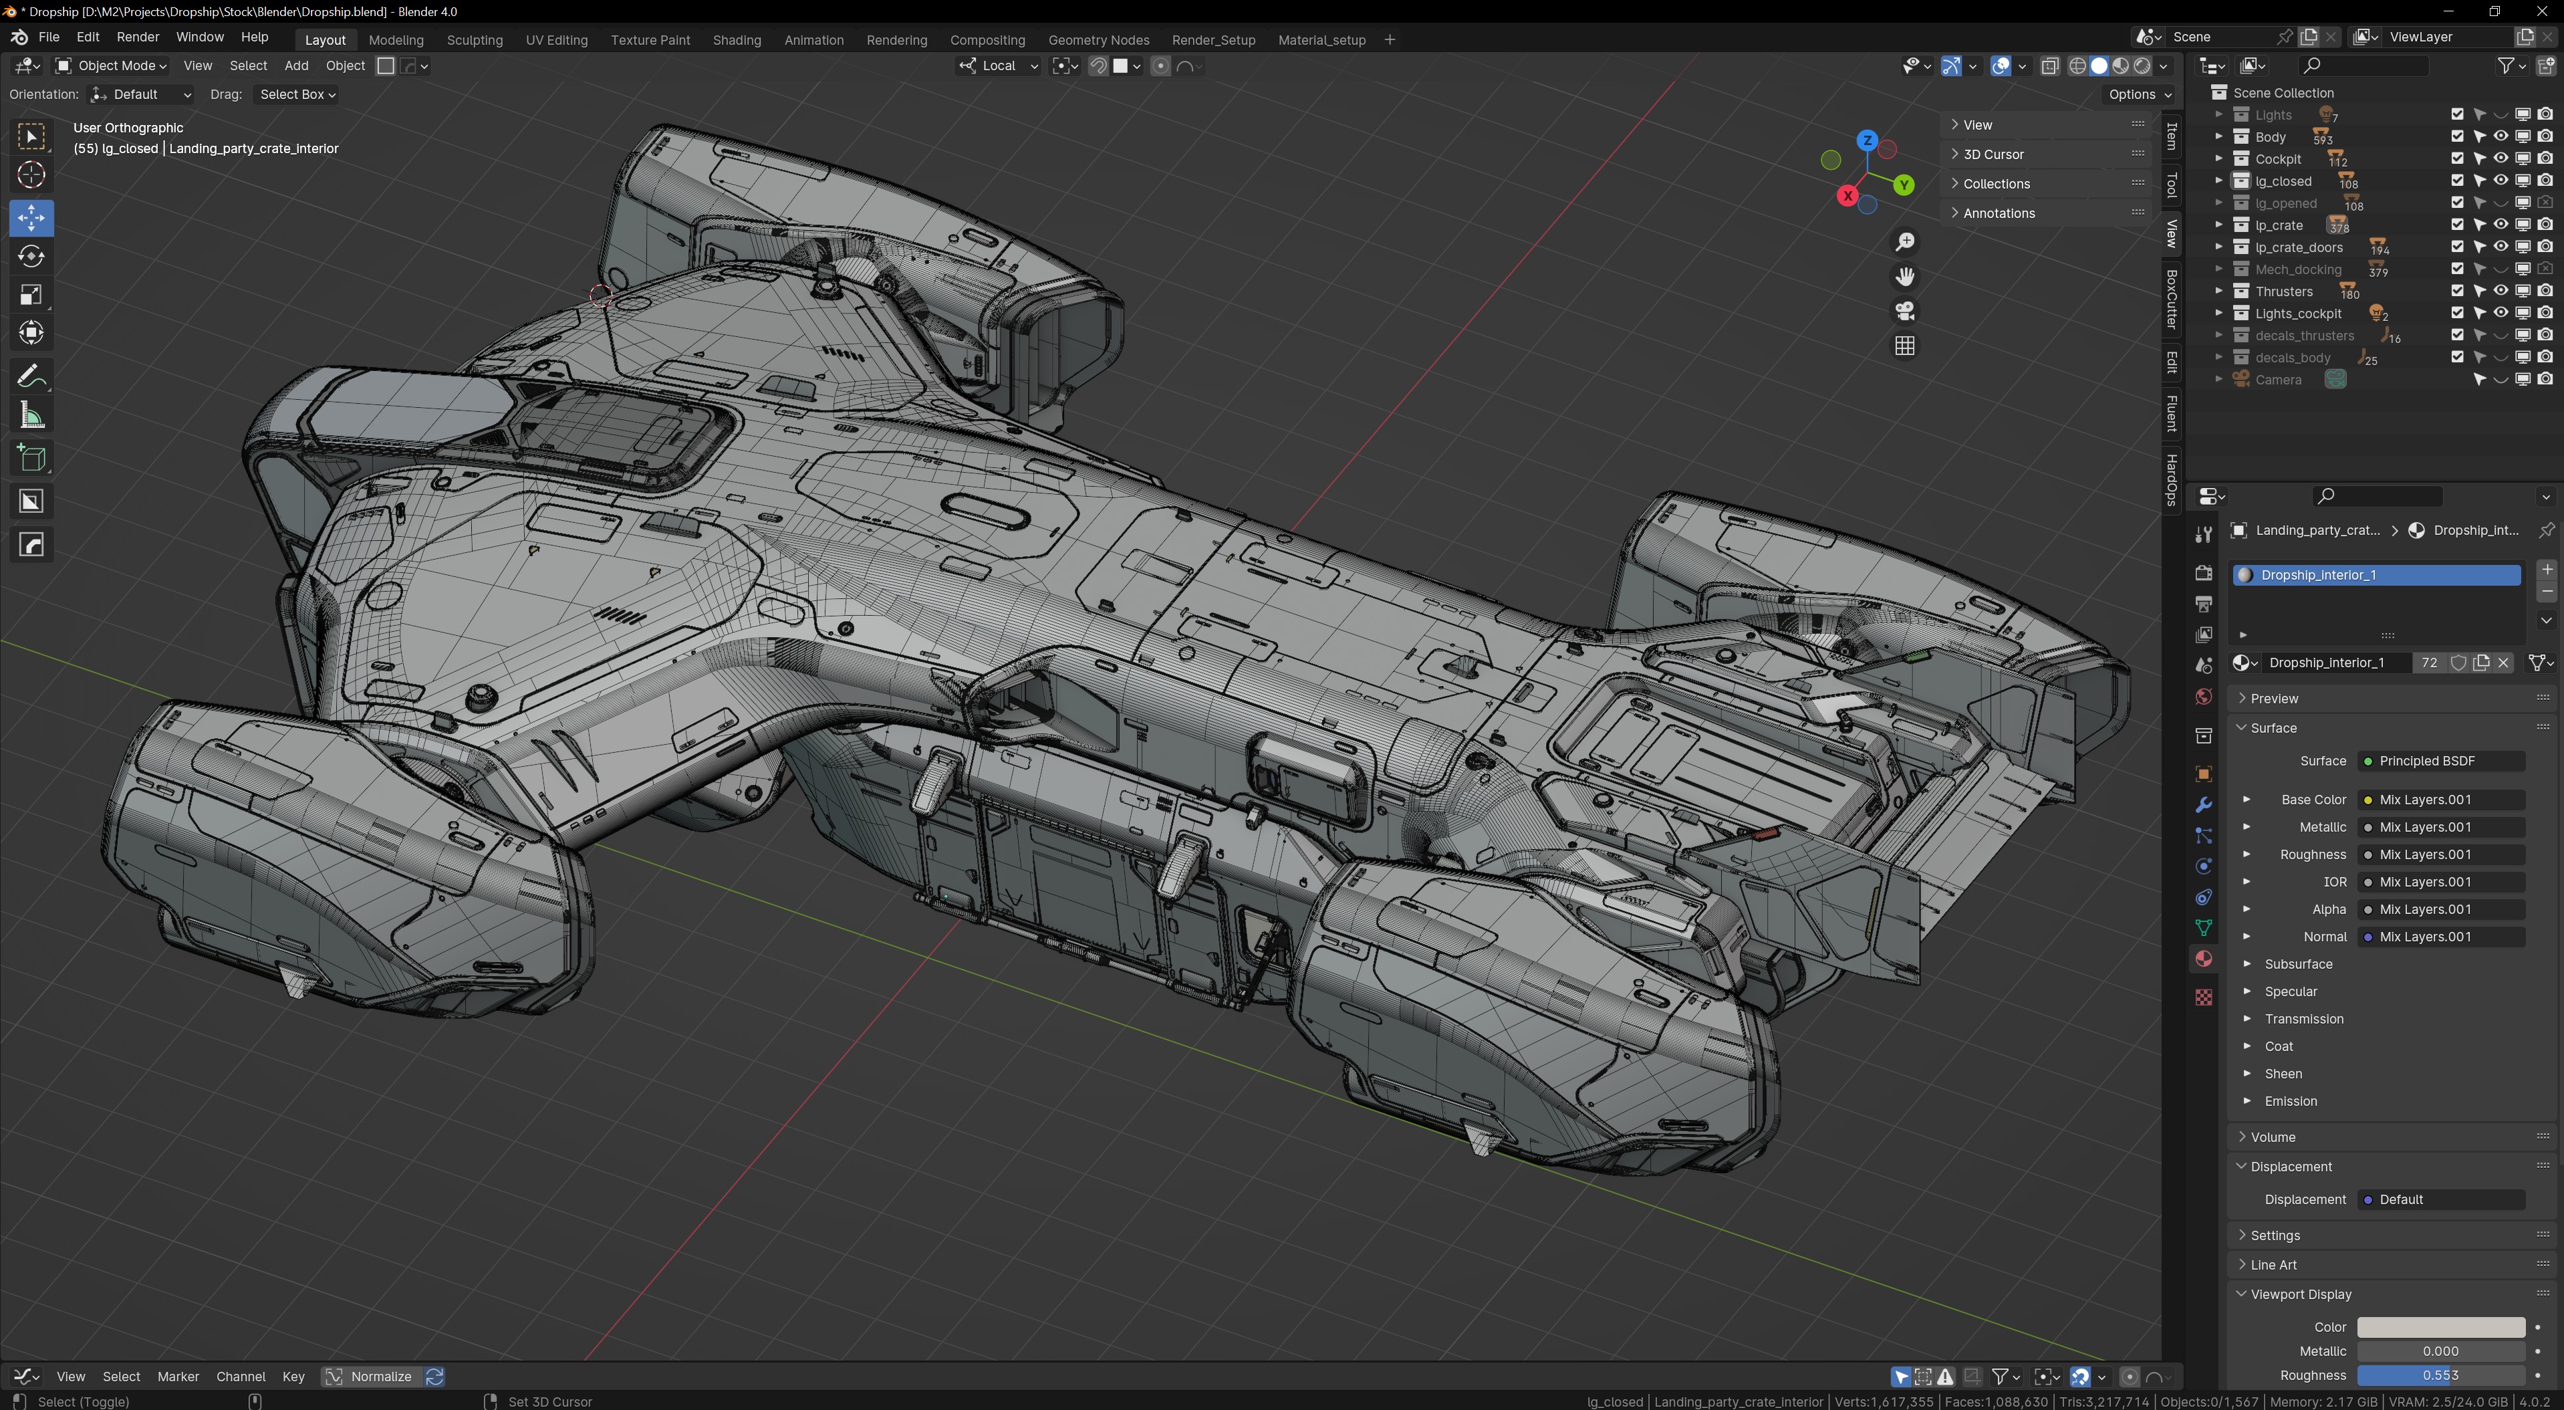The height and width of the screenshot is (1410, 2564).
Task: Open the Modifiers wrench tab icon
Action: pos(2204,806)
